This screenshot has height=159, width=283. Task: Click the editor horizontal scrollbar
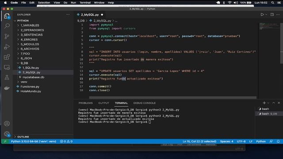tap(172, 98)
